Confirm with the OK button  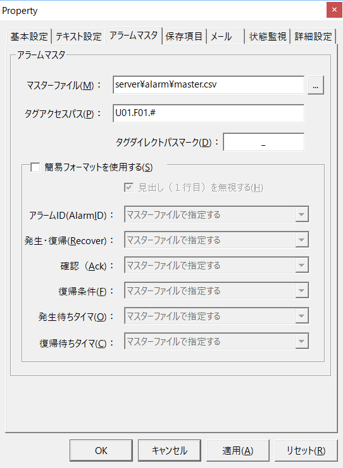(101, 450)
